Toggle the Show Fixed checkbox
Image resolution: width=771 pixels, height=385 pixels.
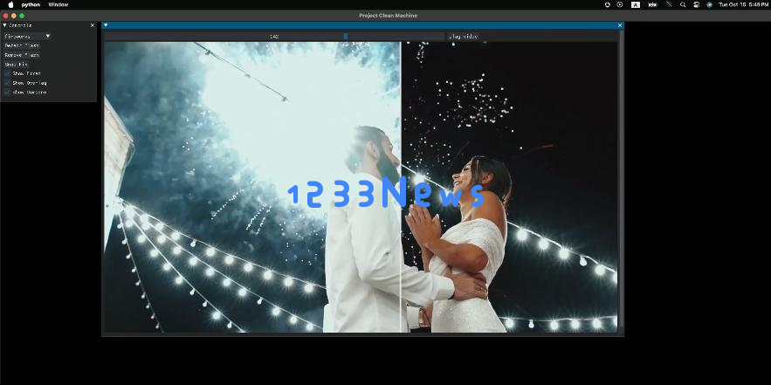(x=7, y=73)
